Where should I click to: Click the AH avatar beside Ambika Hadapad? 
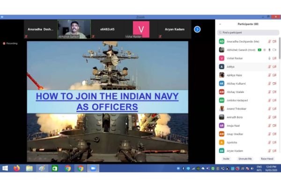tap(222, 101)
